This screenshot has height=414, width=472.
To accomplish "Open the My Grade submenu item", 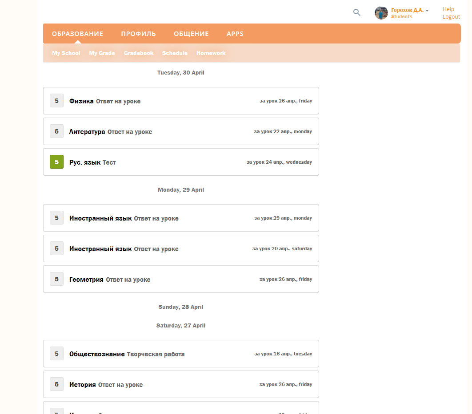I will coord(102,53).
